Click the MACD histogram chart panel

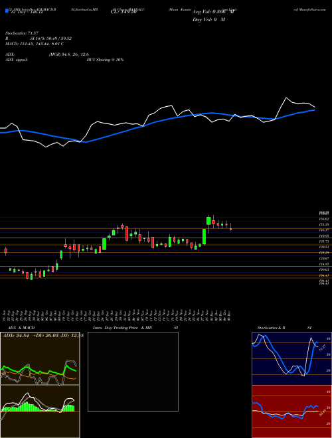pos(40,411)
